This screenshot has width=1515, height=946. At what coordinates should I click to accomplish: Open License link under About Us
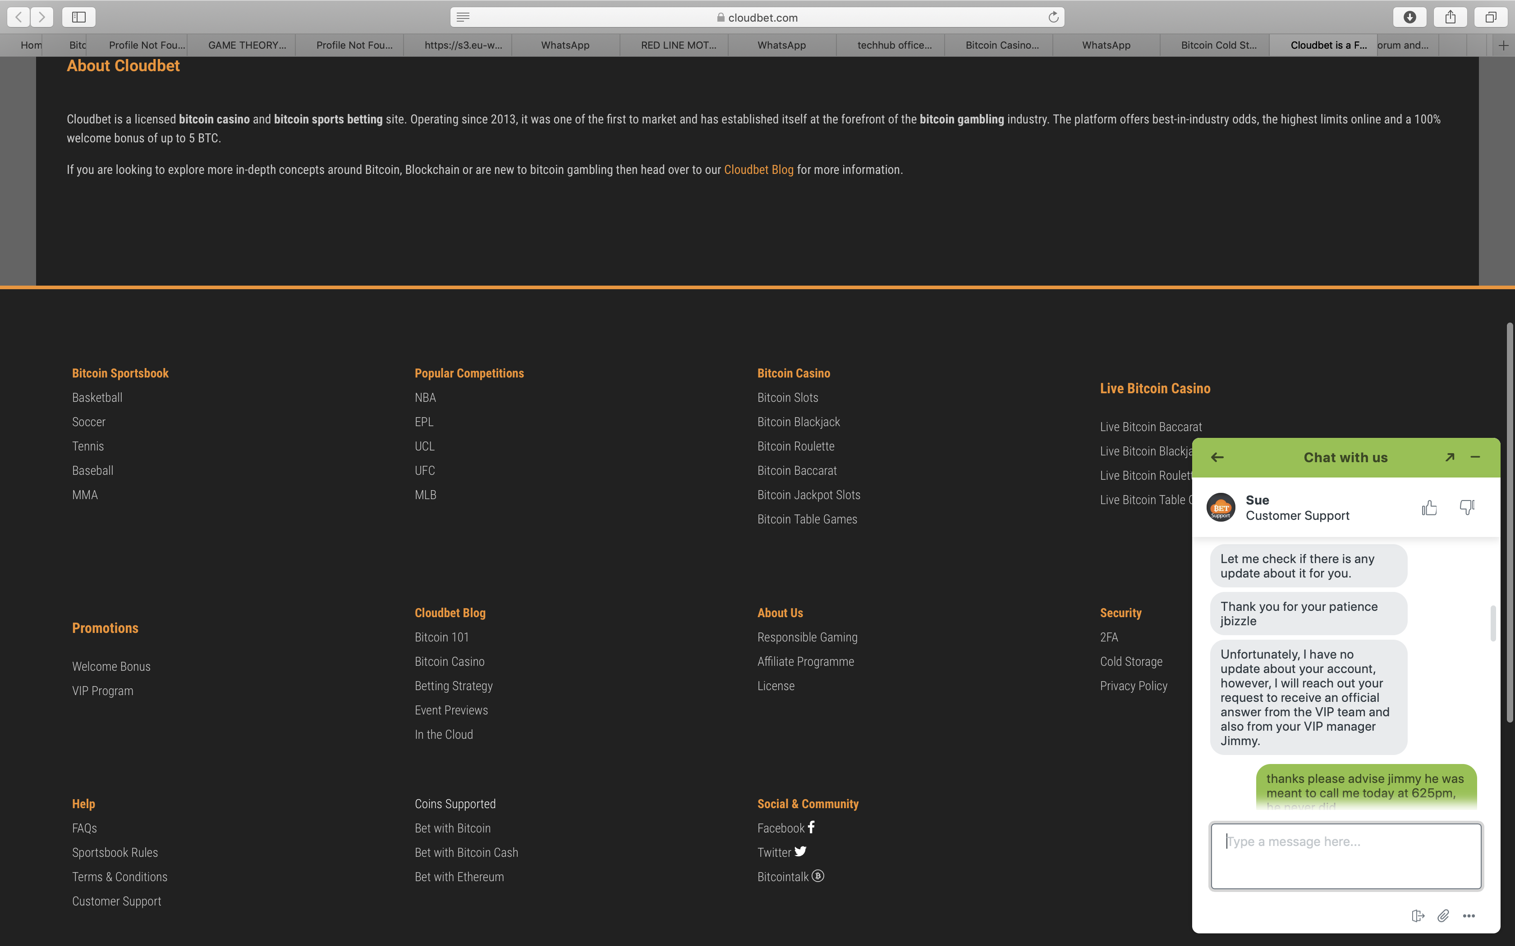click(x=776, y=686)
